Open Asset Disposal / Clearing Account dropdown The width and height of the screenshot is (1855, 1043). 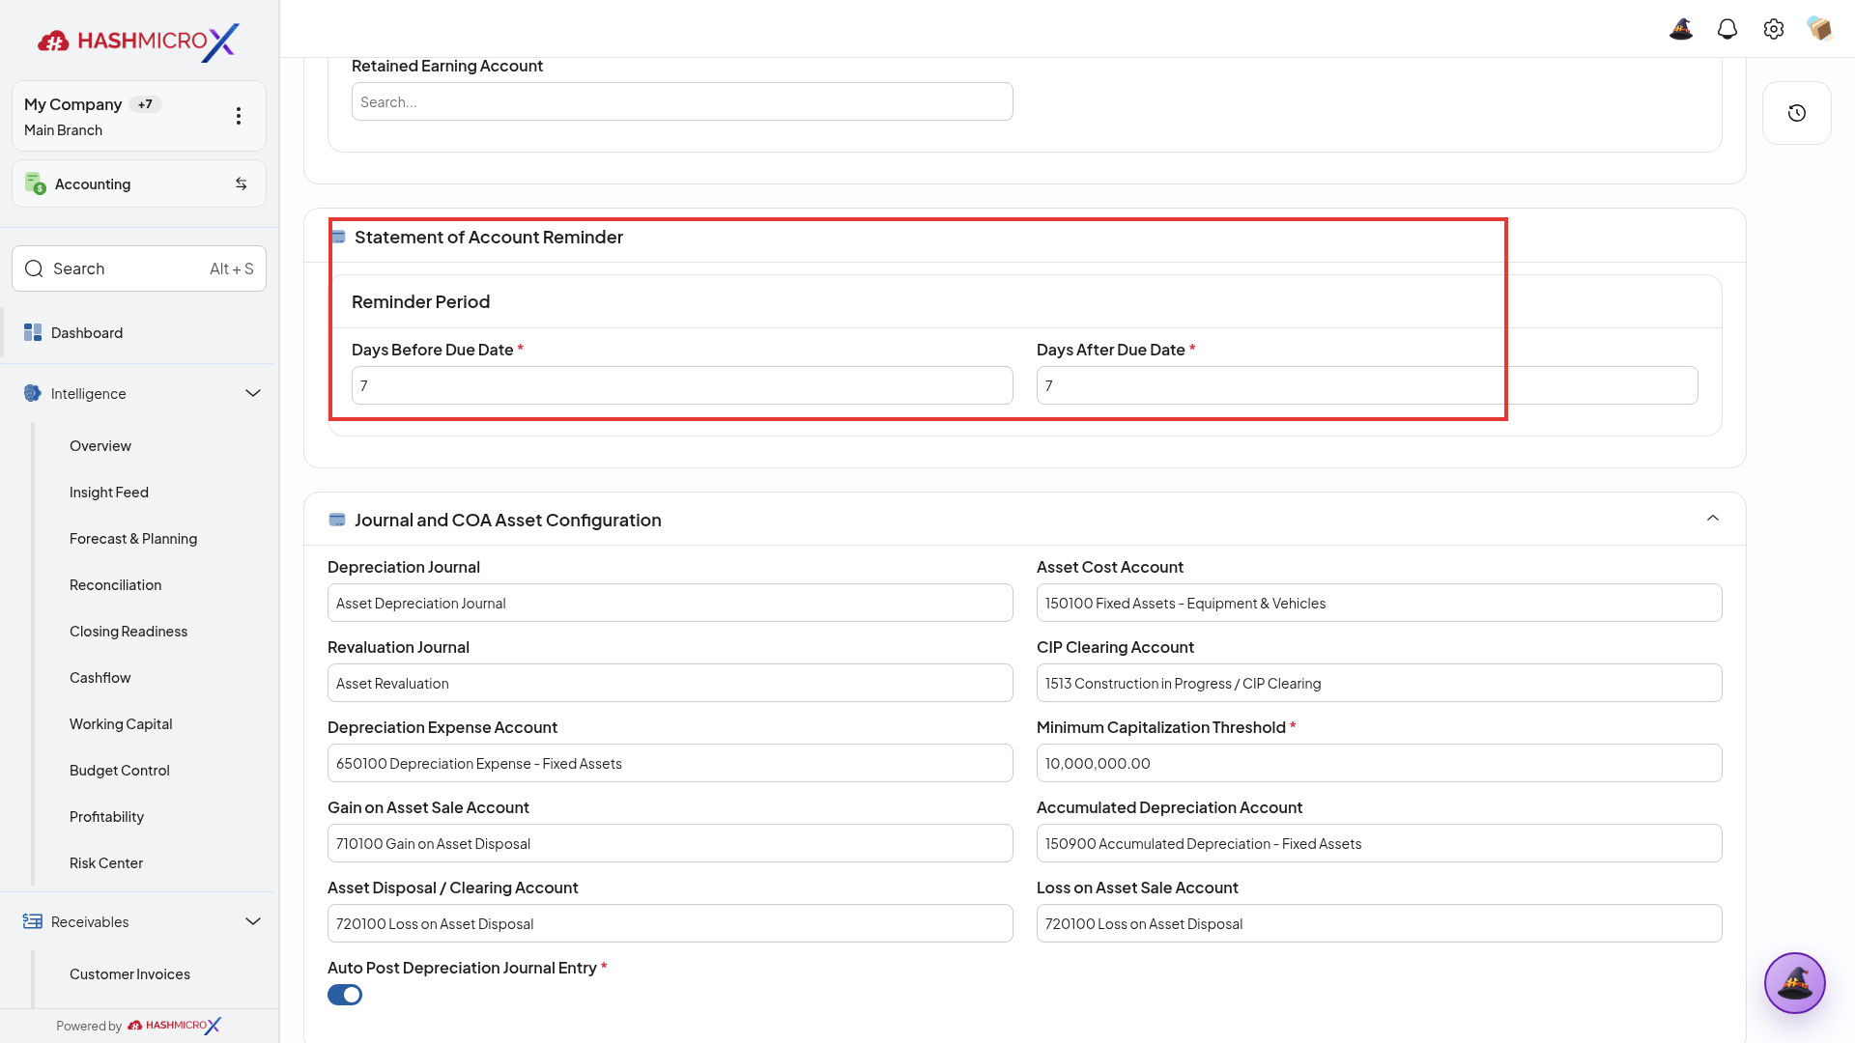(671, 923)
